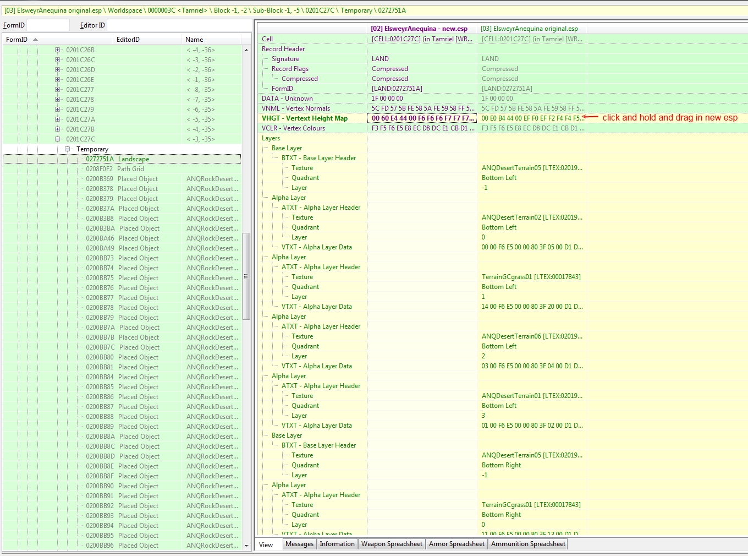748x556 pixels.
Task: Focus the Editor ID search field
Action: pyautogui.click(x=179, y=25)
